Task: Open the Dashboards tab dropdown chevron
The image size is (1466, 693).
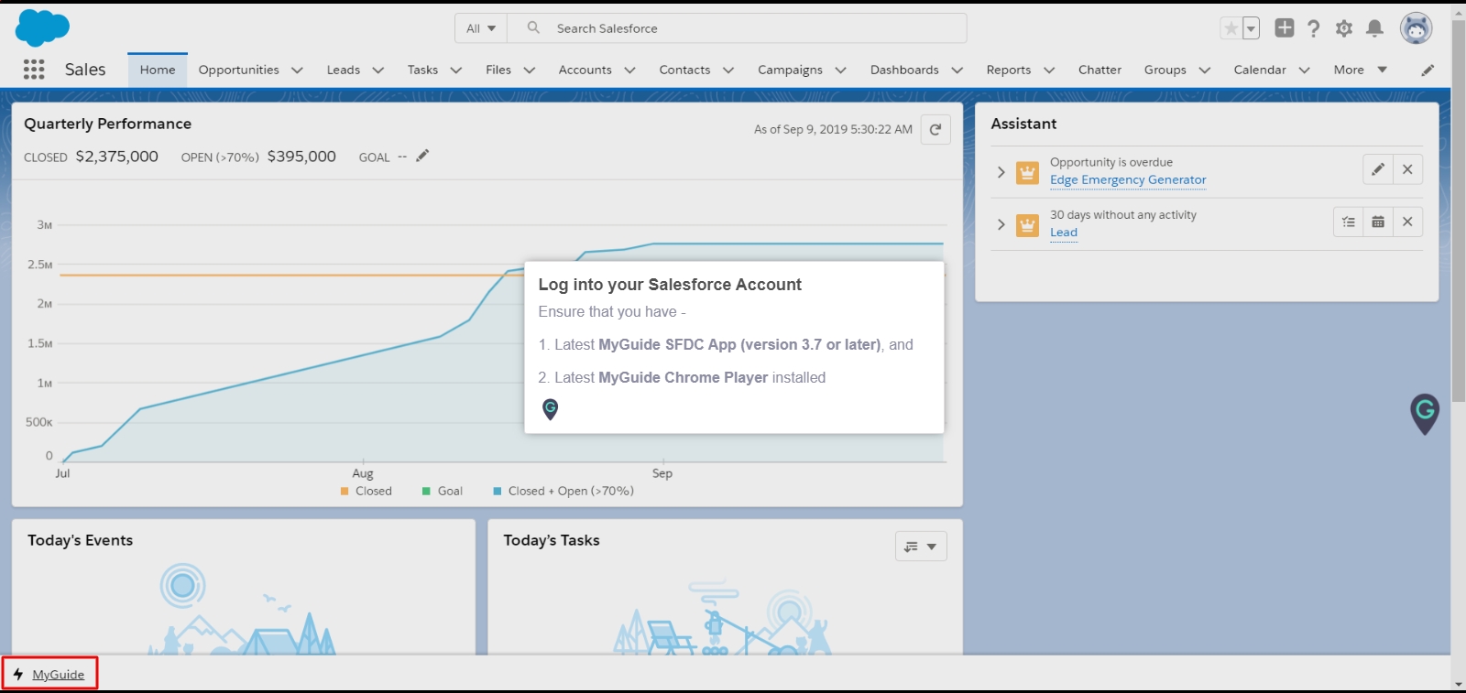Action: click(957, 70)
